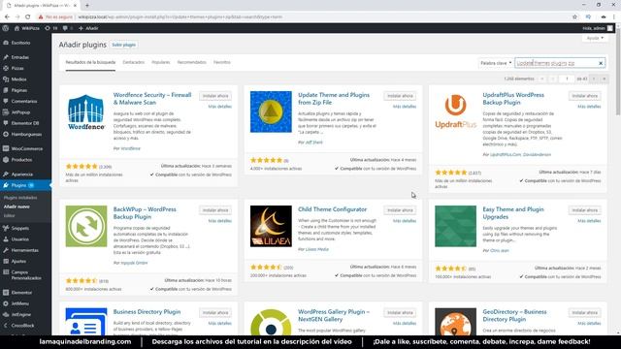The image size is (621, 349).
Task: Open Easy Theme and Plugin Upgrades title
Action: click(513, 213)
